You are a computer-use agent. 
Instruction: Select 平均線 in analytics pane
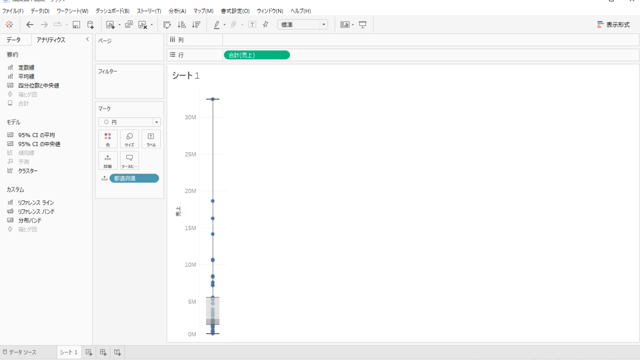[26, 76]
